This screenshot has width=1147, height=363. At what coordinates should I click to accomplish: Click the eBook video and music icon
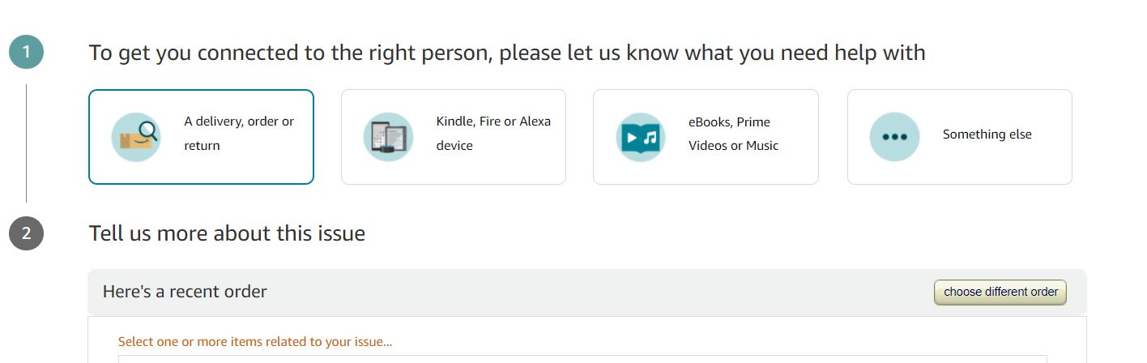[x=641, y=137]
